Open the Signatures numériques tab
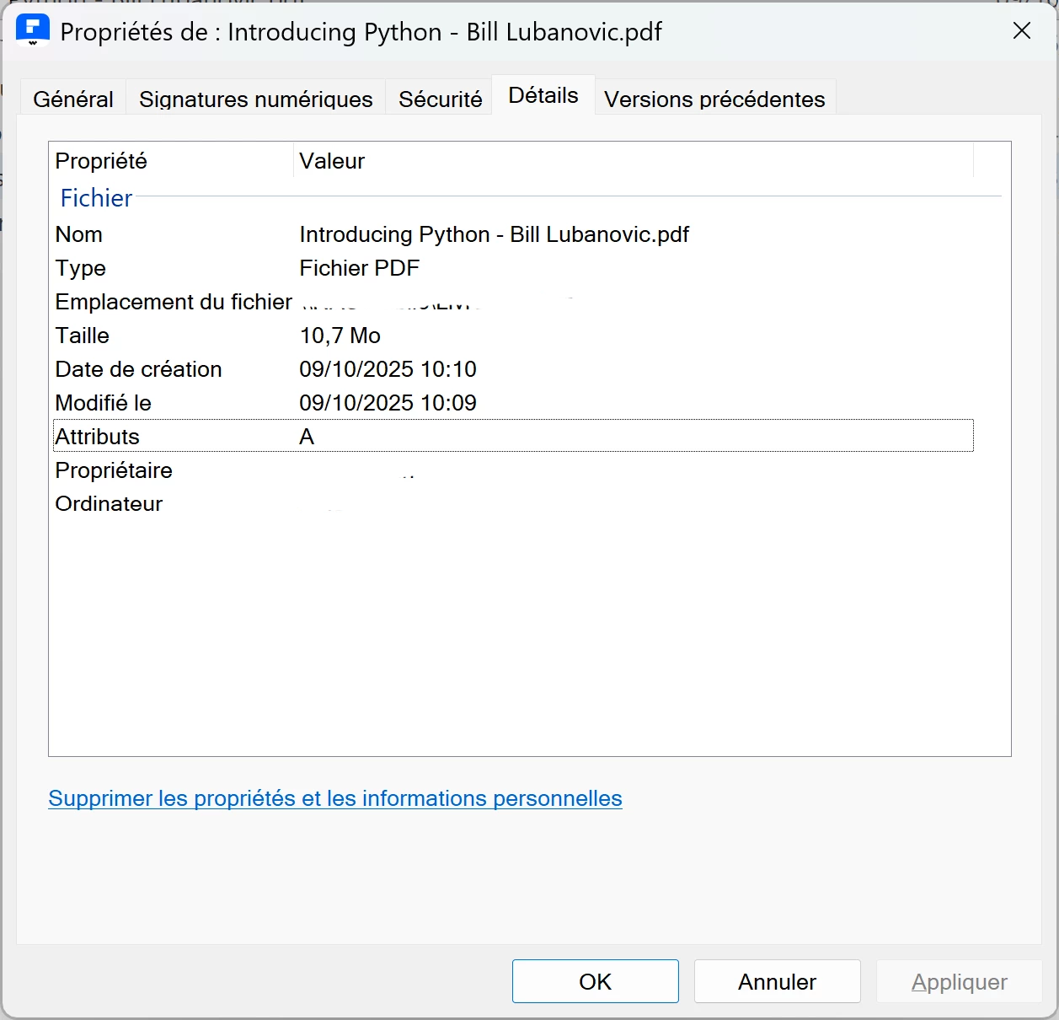Viewport: 1059px width, 1020px height. point(256,99)
